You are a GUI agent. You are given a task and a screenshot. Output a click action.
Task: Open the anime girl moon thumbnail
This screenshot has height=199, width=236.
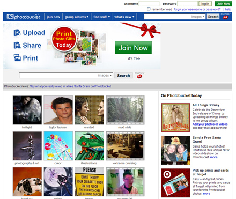pos(58,182)
